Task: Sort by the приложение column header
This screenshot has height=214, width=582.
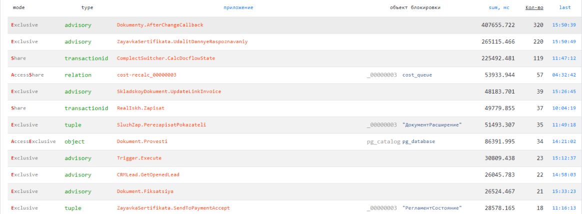Action: (238, 8)
